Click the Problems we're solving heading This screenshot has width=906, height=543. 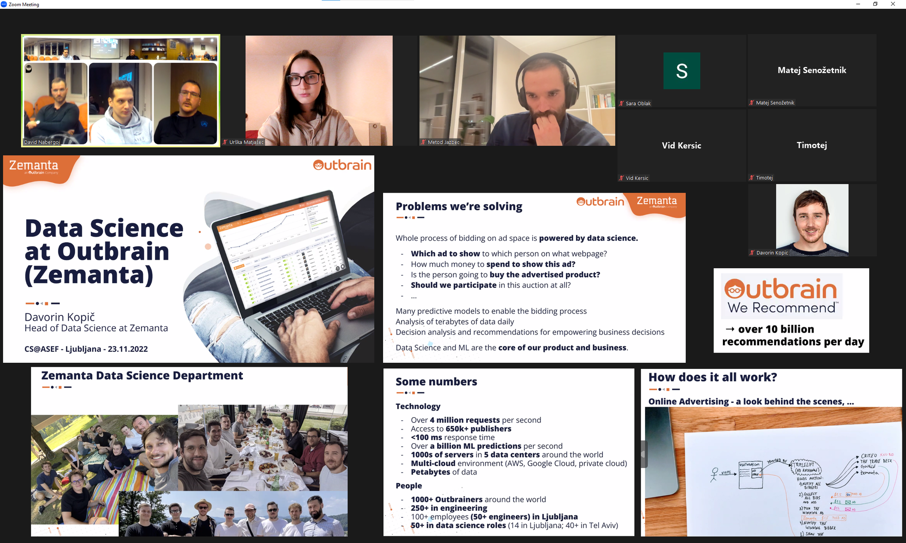pos(459,206)
